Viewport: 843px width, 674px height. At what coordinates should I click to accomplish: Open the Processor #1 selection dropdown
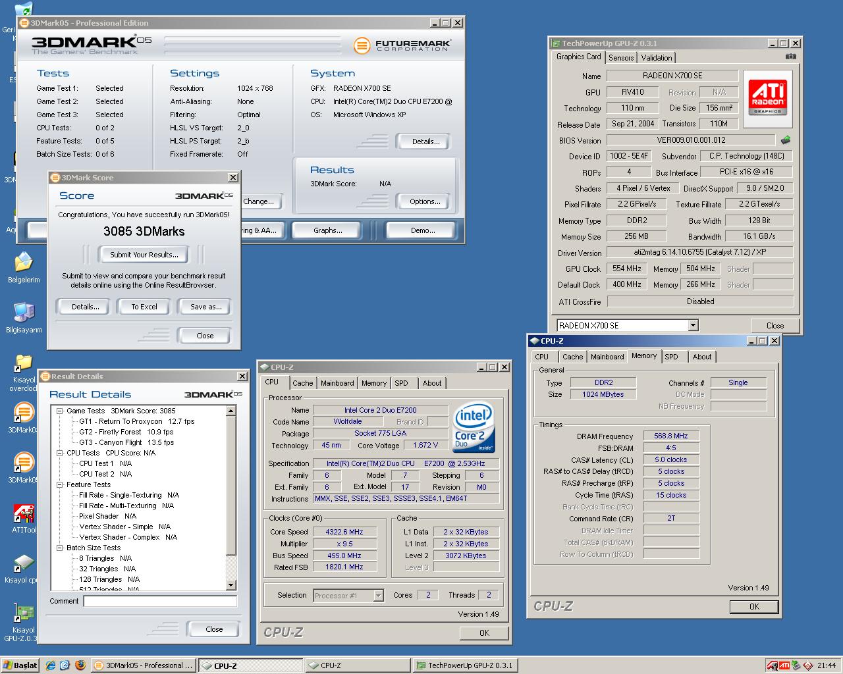[x=378, y=596]
